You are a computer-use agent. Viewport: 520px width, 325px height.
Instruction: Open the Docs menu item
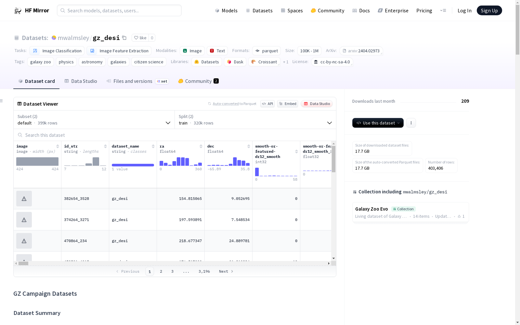(361, 10)
